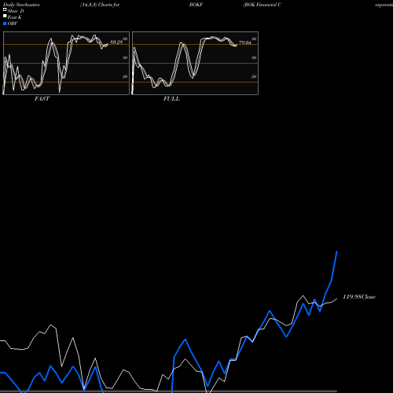Click the 20 level label in FULL chart
393x393 pixels.
coord(254,76)
